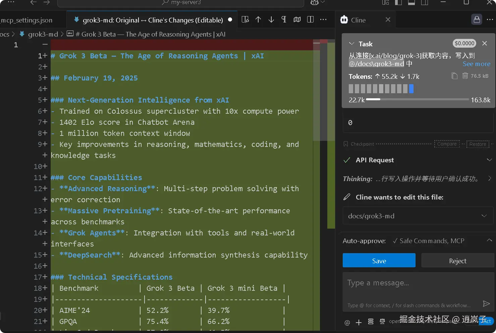This screenshot has width=496, height=333.
Task: Toggle Act mode switch
Action: click(x=487, y=321)
